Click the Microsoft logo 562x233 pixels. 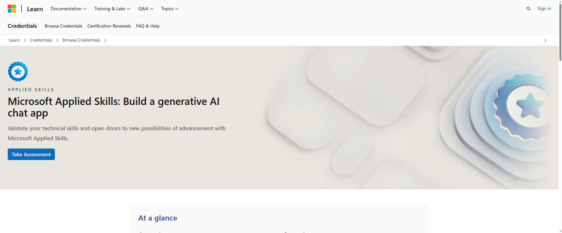(12, 9)
